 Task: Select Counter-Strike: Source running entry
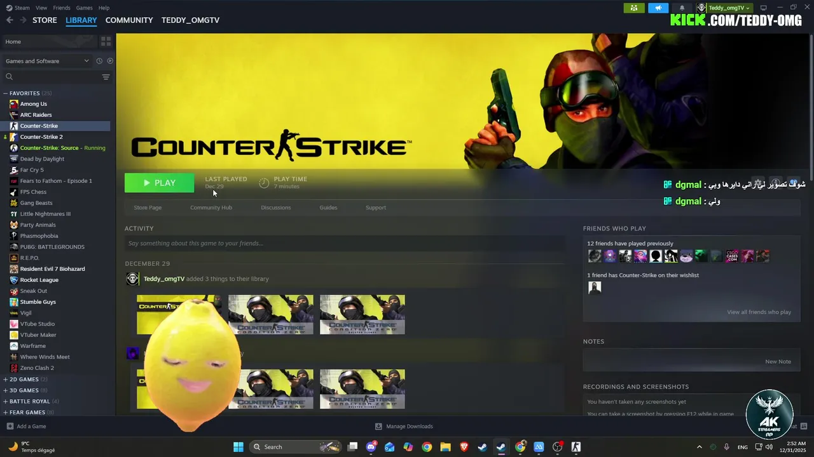coord(62,148)
